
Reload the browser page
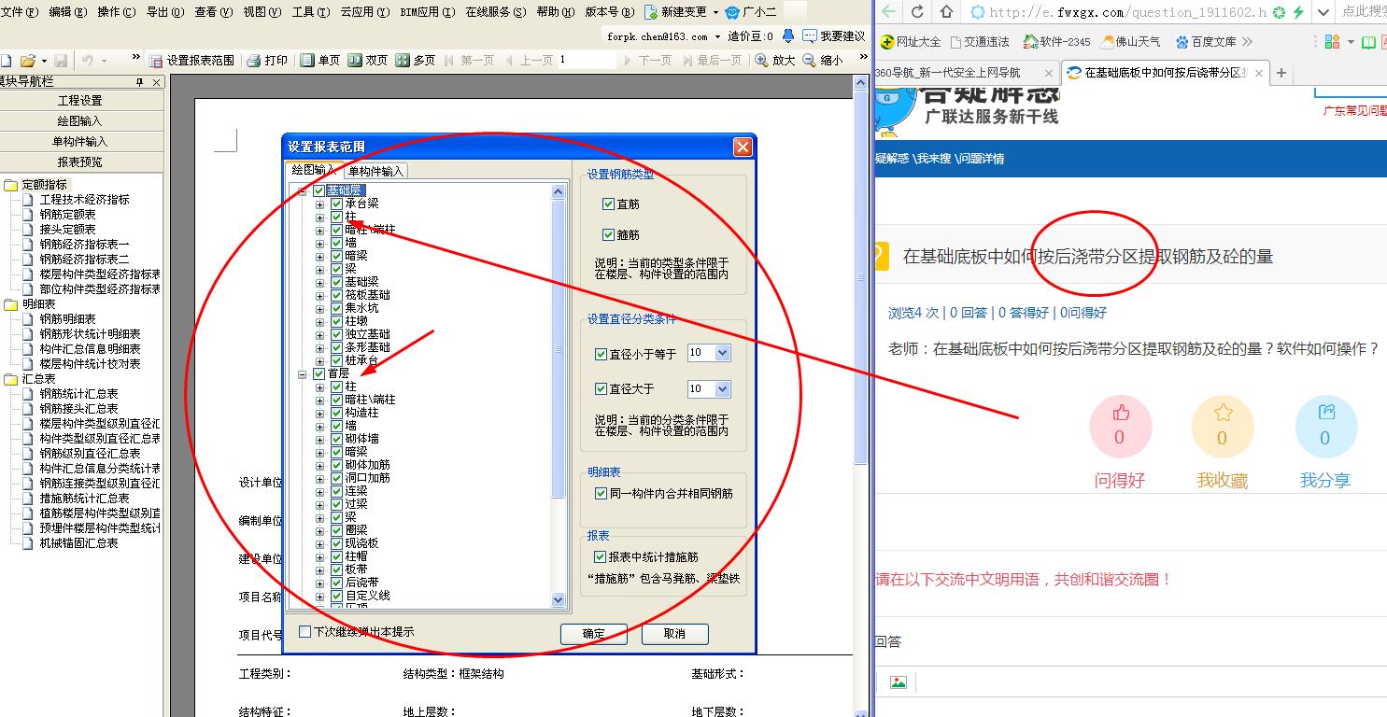pos(917,12)
